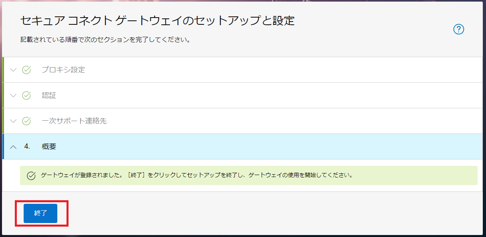Click the completion checkmark next to 認証

coord(26,96)
